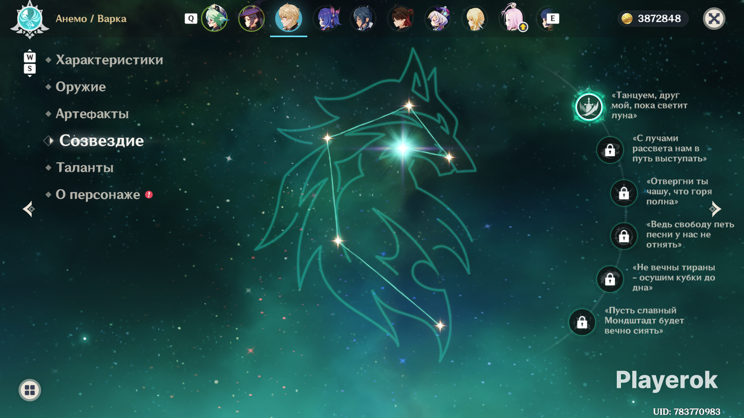Screen dimensions: 744x418
Task: Click the red notification badge on О персонаже
Action: (149, 194)
